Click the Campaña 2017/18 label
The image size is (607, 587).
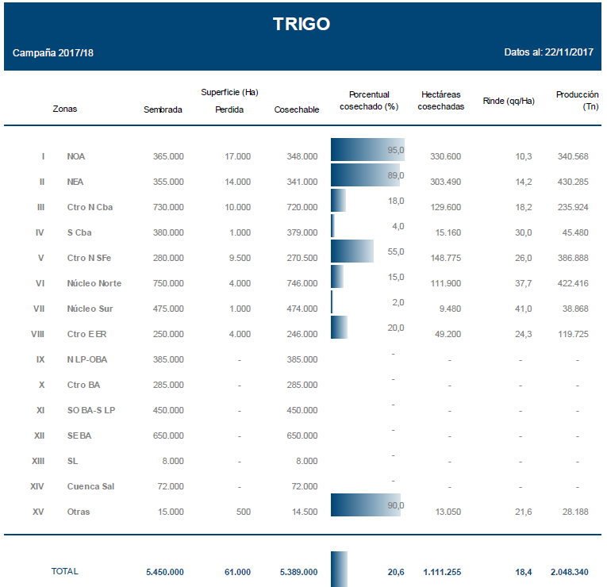[x=54, y=53]
